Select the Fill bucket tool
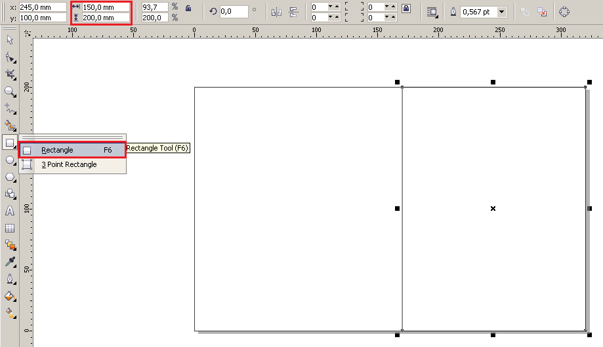 [x=10, y=296]
